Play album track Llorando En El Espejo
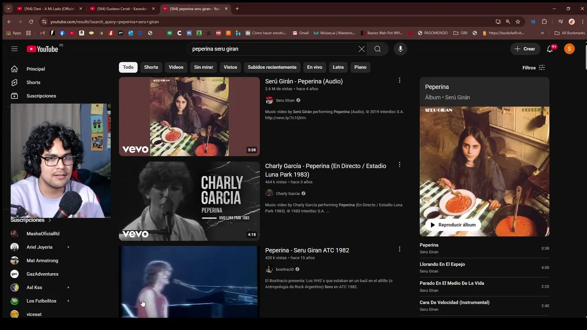The image size is (587, 330). (x=484, y=268)
